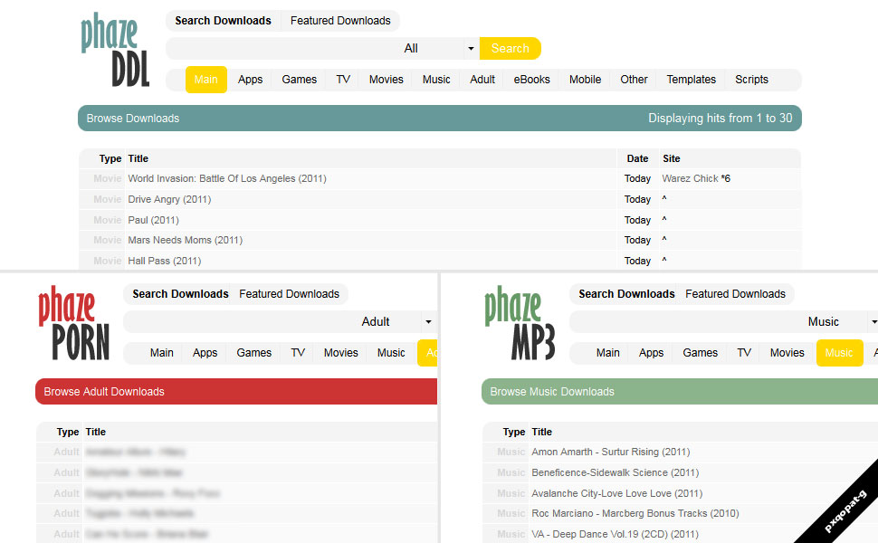Open the Apps tab in phaze PORN
This screenshot has height=543, width=878.
(x=205, y=353)
